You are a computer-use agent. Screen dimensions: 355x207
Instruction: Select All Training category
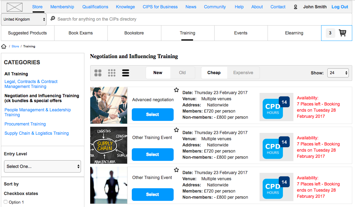pyautogui.click(x=16, y=74)
